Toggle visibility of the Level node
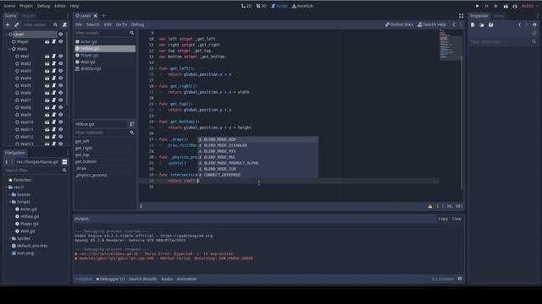The image size is (542, 304). pos(61,35)
